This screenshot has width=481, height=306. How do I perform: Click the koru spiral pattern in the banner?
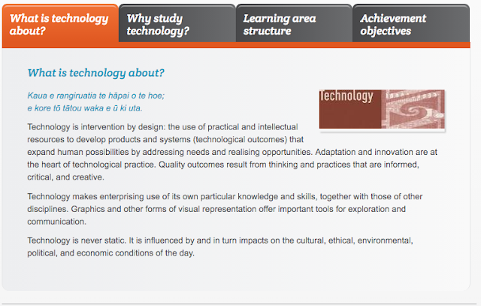[413, 111]
